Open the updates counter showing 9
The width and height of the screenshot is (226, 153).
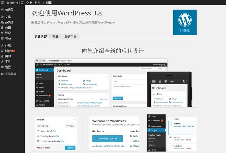coord(29,2)
